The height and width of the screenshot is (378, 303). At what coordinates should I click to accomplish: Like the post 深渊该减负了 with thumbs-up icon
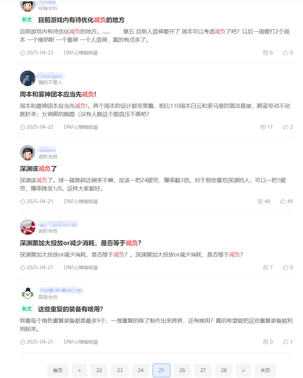click(x=283, y=201)
